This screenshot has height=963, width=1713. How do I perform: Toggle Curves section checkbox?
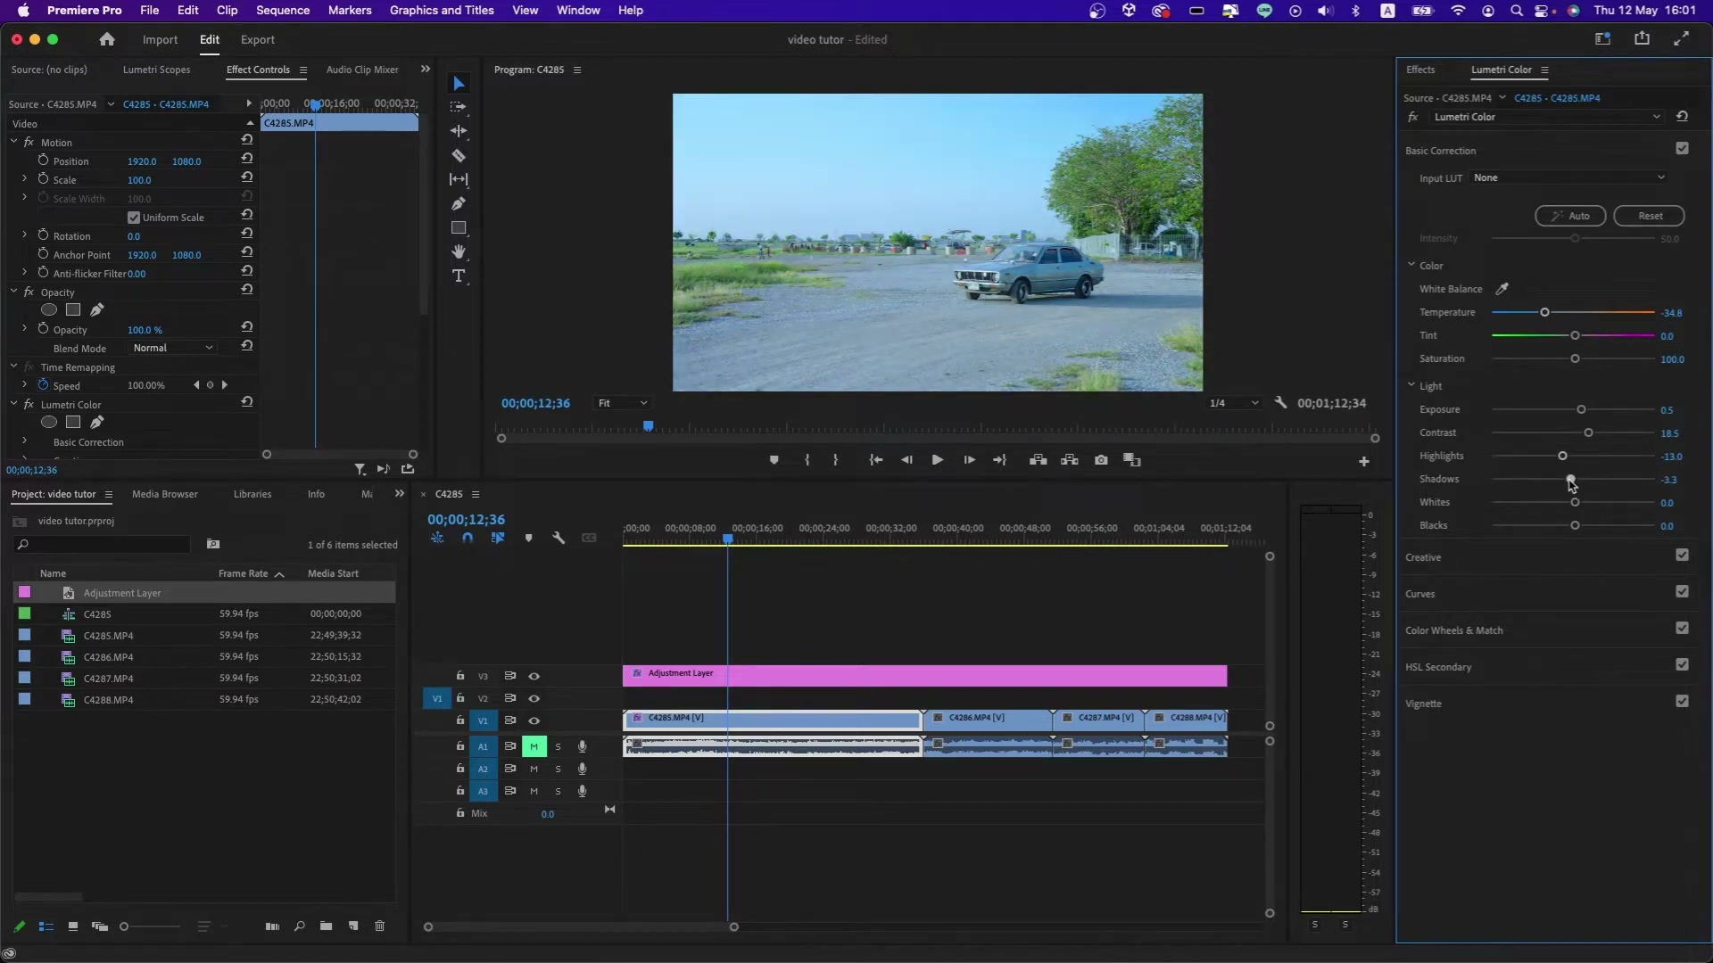point(1682,591)
